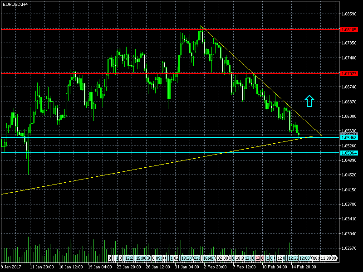Select the descending yellow trendline
This screenshot has width=363, height=272.
click(261, 81)
